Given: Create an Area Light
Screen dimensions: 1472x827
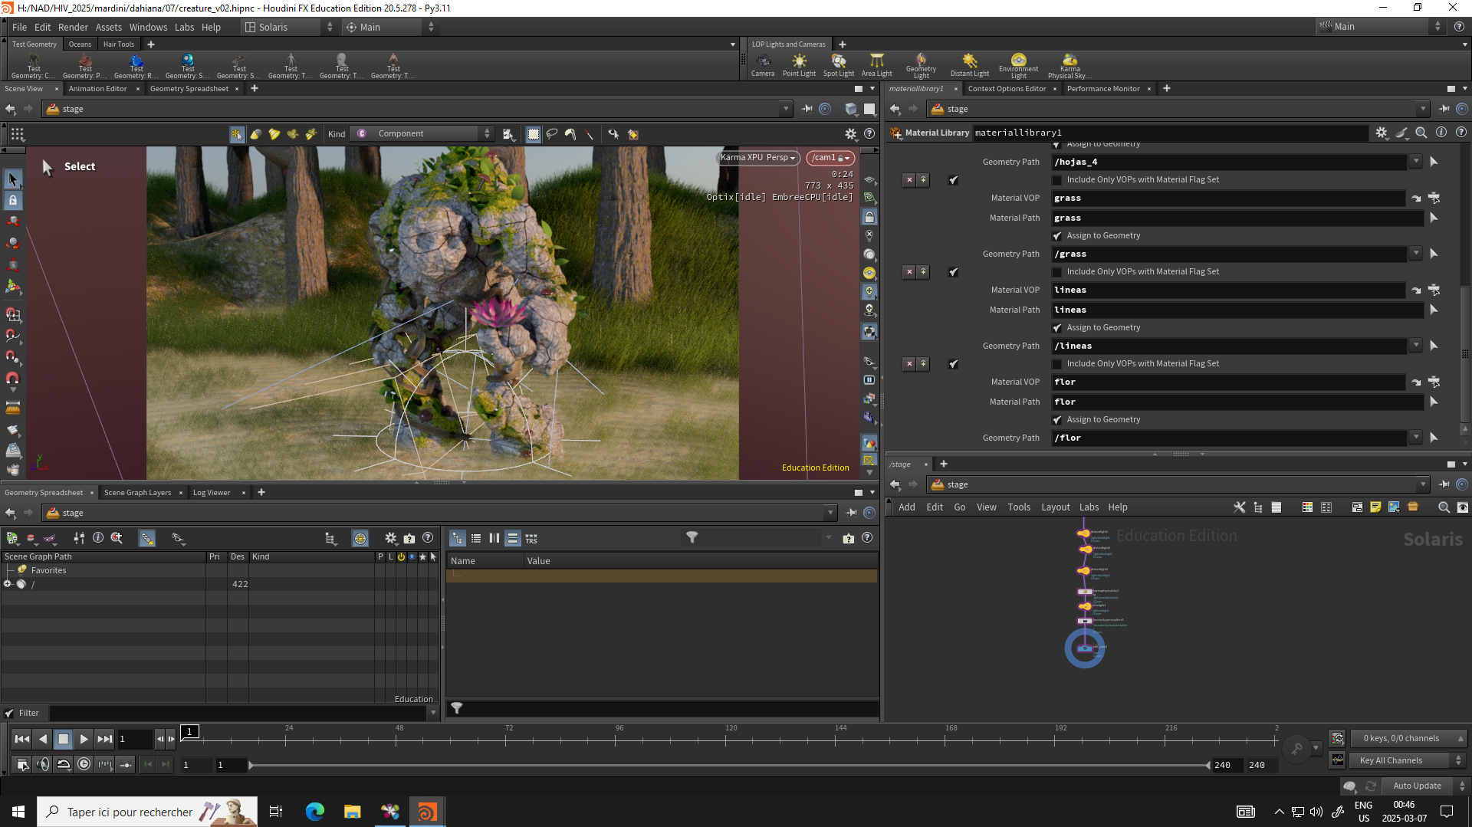Looking at the screenshot, I should 876,64.
